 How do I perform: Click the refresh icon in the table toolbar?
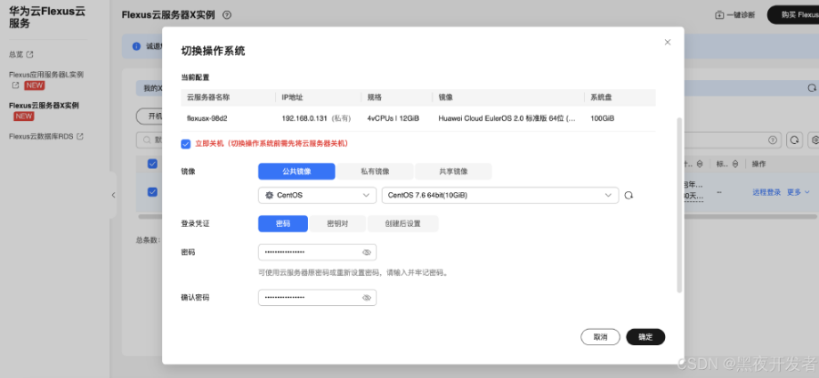click(x=794, y=140)
